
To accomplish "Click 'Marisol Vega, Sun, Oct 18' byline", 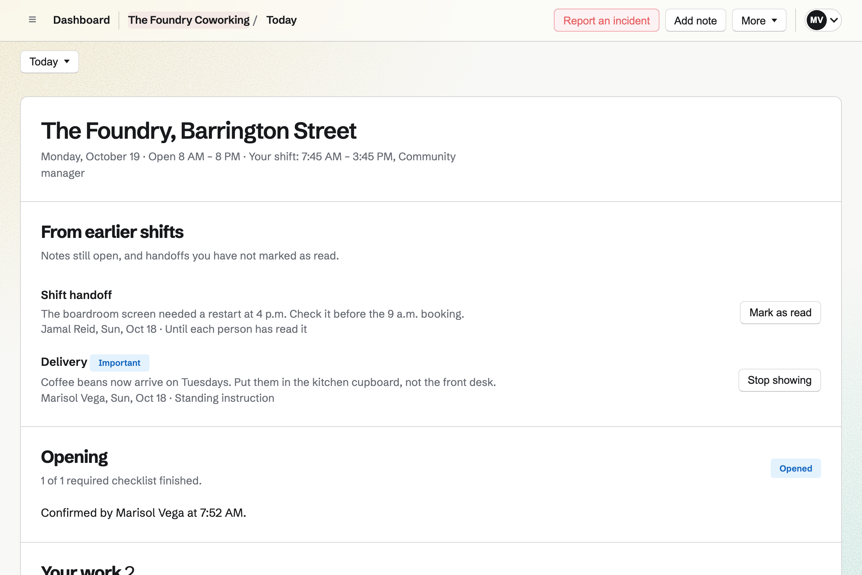I will (x=104, y=398).
